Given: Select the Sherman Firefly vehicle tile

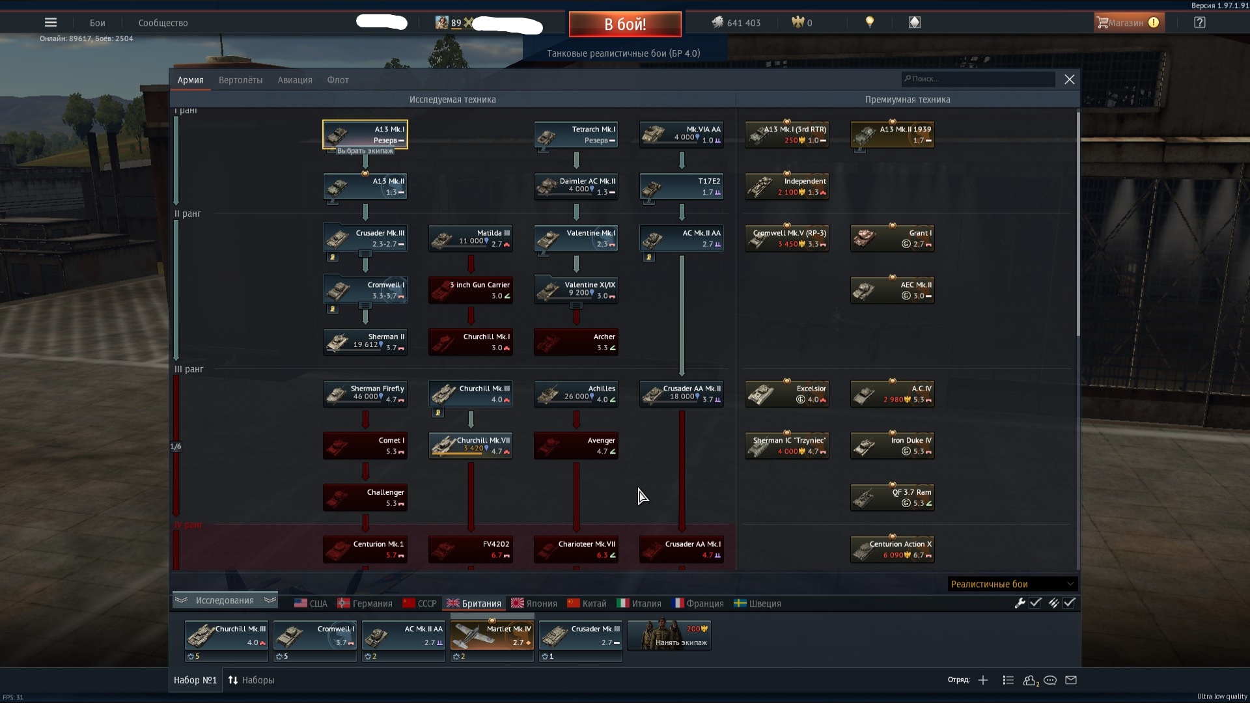Looking at the screenshot, I should point(365,394).
